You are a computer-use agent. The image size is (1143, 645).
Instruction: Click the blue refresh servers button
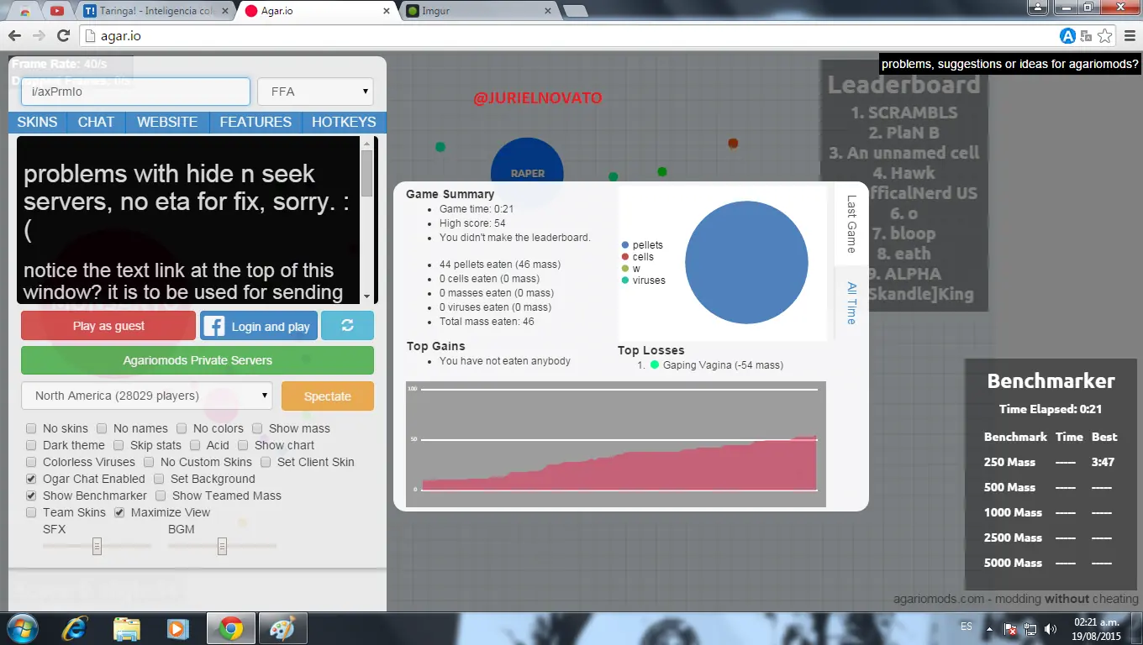347,326
